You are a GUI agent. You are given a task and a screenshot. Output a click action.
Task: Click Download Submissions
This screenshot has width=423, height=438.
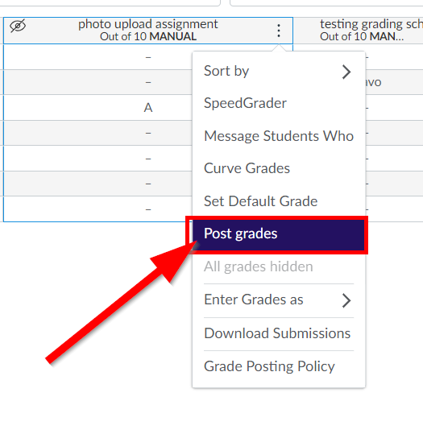pos(279,333)
